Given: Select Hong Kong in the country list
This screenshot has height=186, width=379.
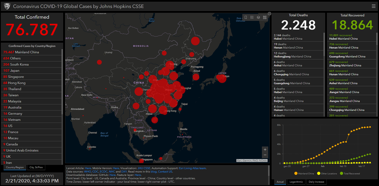Looking at the screenshot, I should [32, 83].
